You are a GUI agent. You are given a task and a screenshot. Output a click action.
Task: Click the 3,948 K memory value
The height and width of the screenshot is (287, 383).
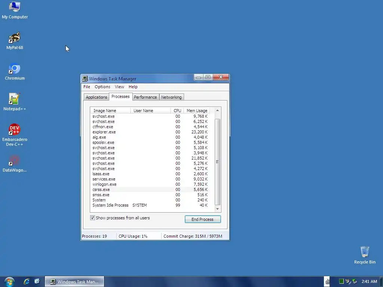tap(200, 153)
